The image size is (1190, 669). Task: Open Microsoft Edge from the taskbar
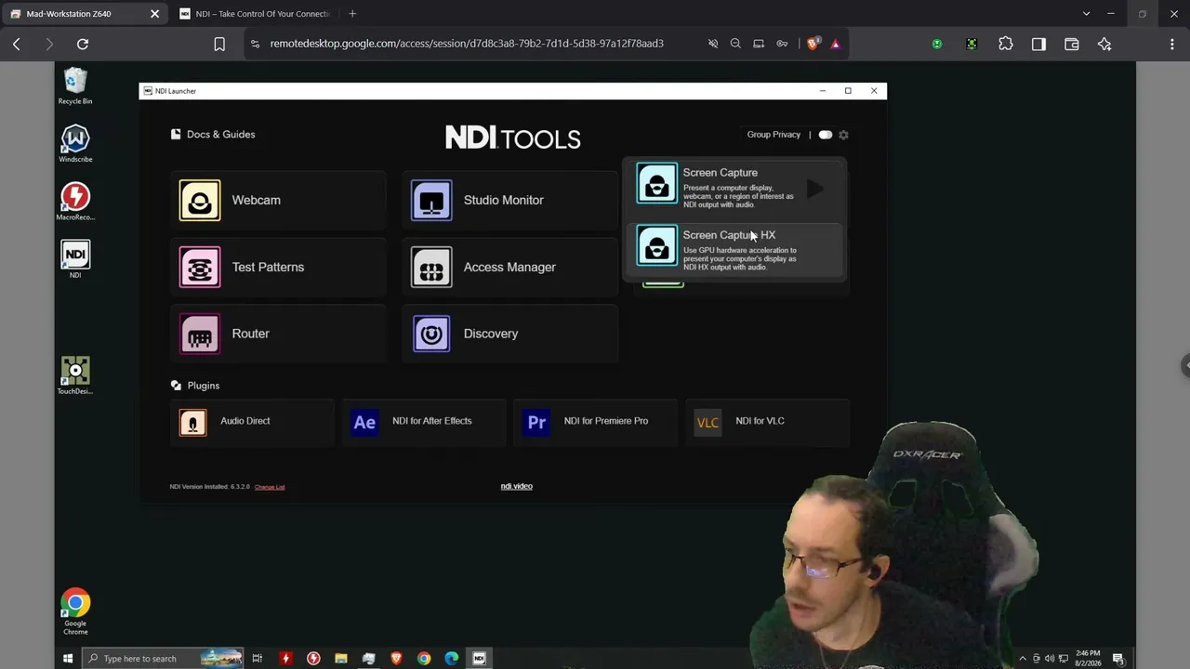click(452, 659)
